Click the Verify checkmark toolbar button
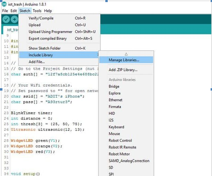Screen dimensions: 212x176 6,19
